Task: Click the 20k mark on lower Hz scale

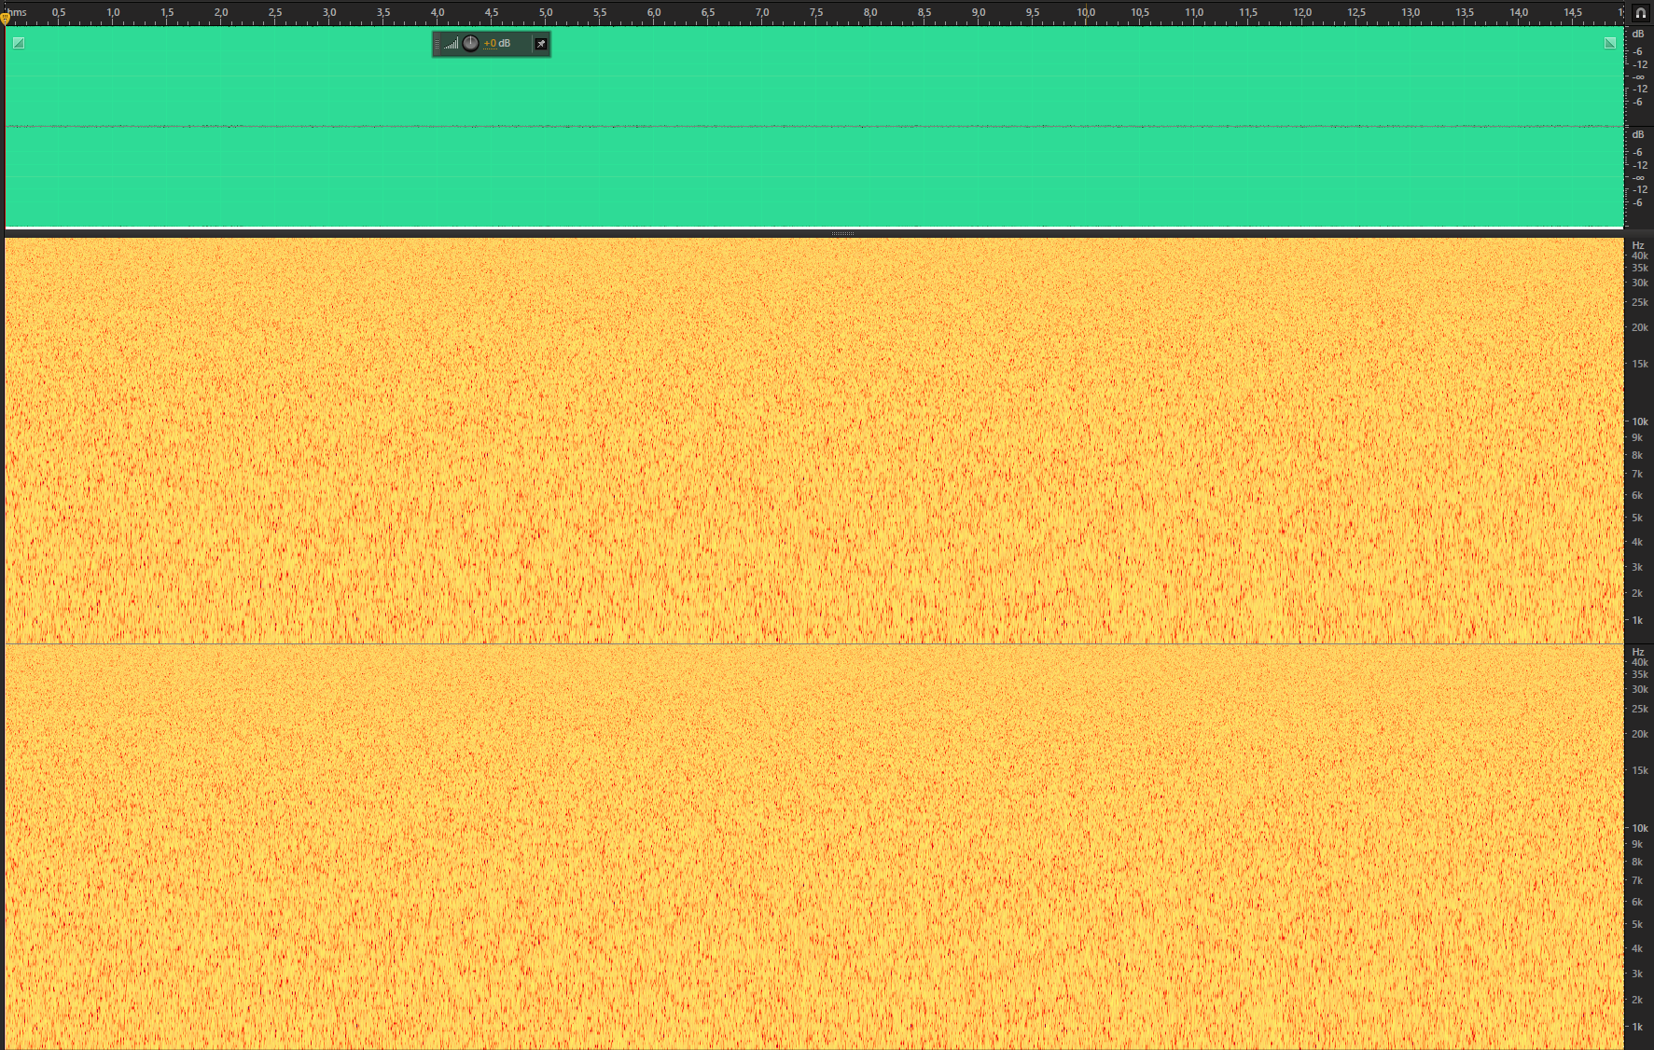Action: pos(1639,734)
